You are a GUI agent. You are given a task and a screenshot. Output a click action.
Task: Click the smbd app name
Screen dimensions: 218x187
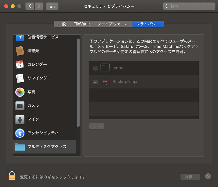click(x=118, y=68)
